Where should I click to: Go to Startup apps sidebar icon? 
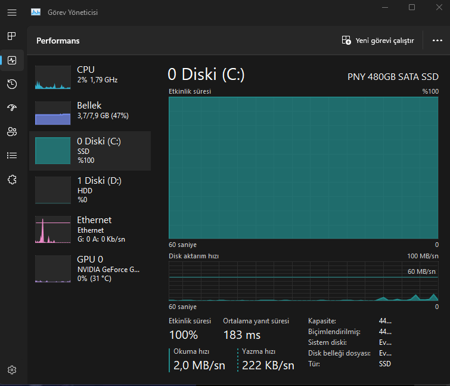coord(12,108)
